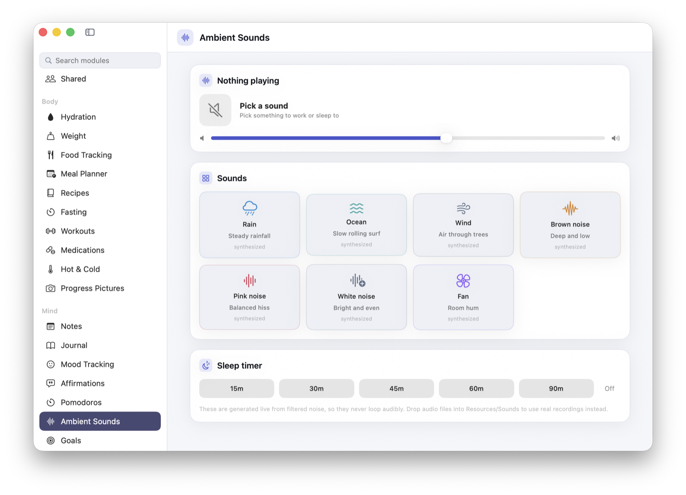Click the Fasting timer icon
Screen dimensions: 686x495
(x=51, y=212)
